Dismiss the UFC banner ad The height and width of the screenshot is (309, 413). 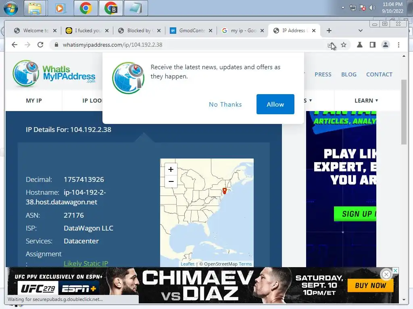tap(386, 274)
